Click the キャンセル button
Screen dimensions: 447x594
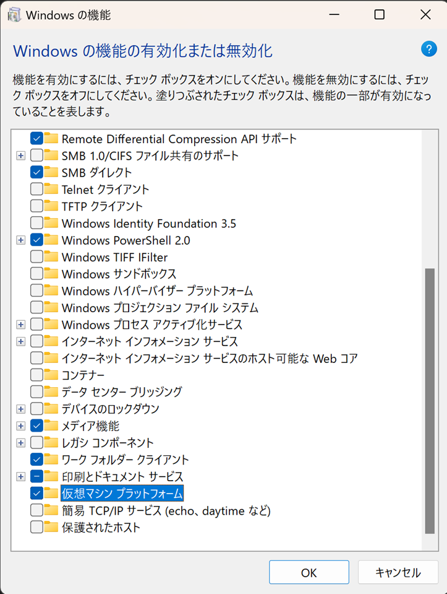click(398, 572)
